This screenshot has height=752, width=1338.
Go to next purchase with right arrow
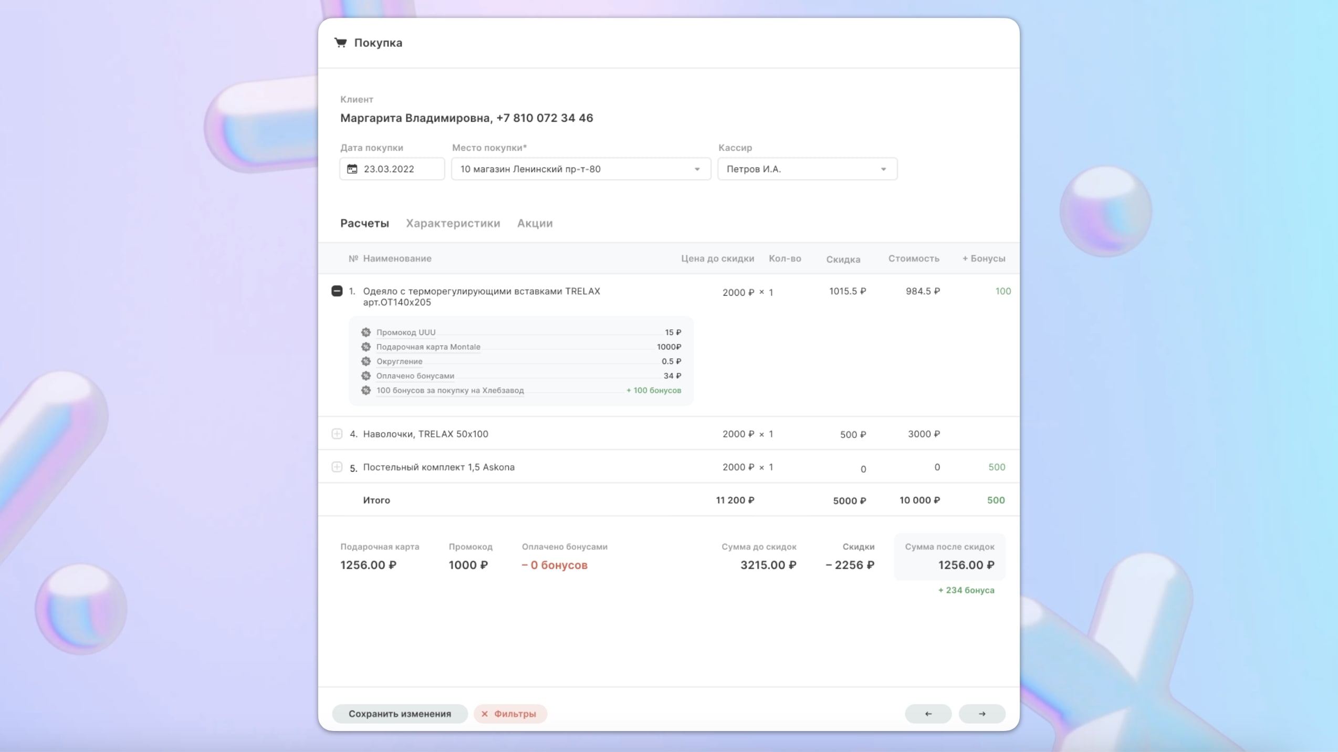pos(982,714)
